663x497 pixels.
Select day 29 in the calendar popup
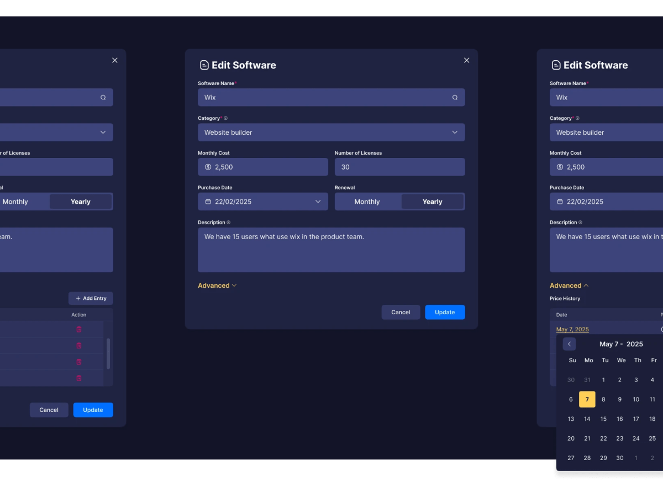603,458
